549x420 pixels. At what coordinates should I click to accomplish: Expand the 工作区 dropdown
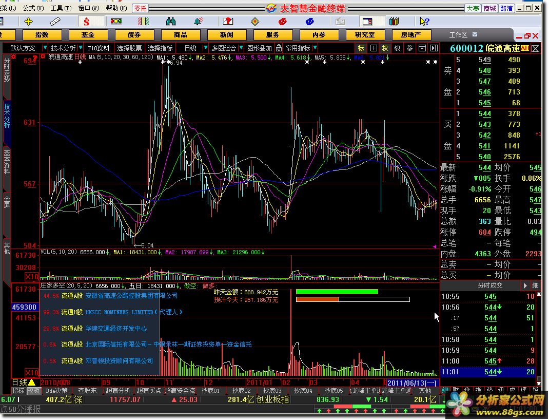click(x=475, y=35)
